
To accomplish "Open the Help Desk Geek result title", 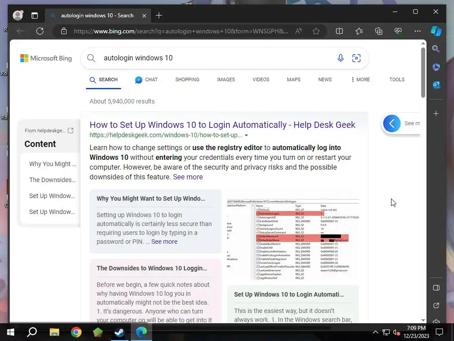I will [x=223, y=125].
